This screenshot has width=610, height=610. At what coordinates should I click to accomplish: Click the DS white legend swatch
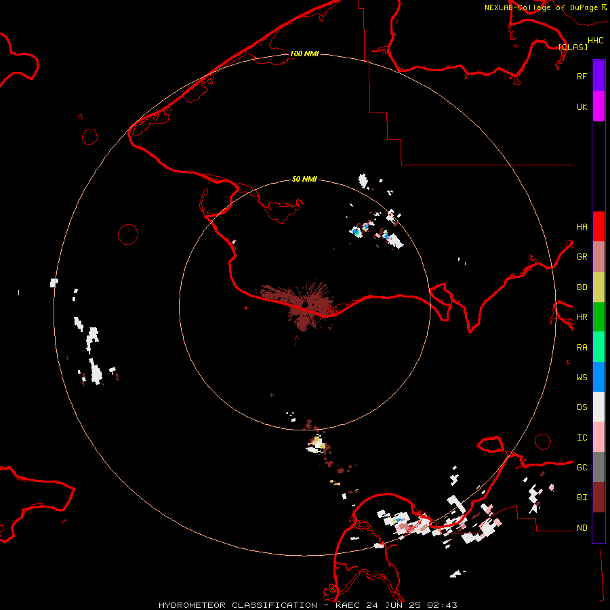598,407
